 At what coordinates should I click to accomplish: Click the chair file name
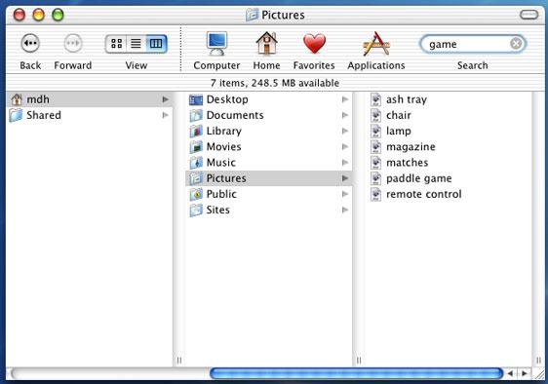click(x=399, y=115)
